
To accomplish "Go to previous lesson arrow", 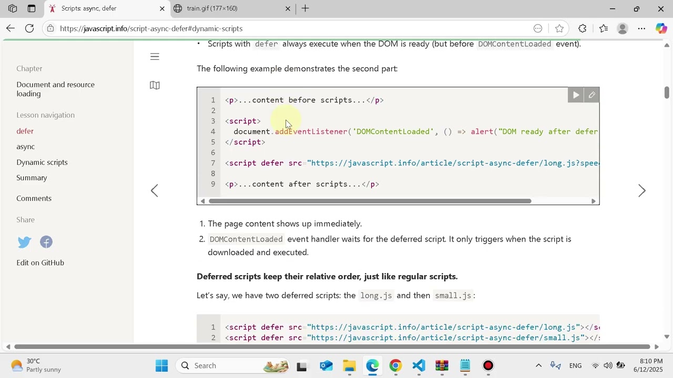I will click(x=155, y=191).
